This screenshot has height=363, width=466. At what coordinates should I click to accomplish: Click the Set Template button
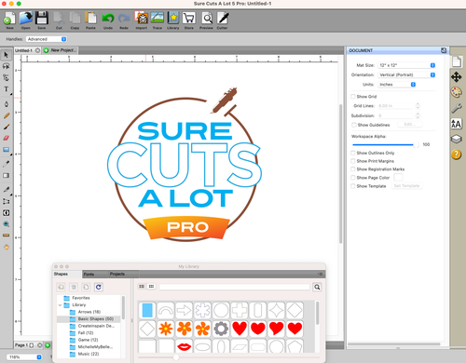pos(406,186)
